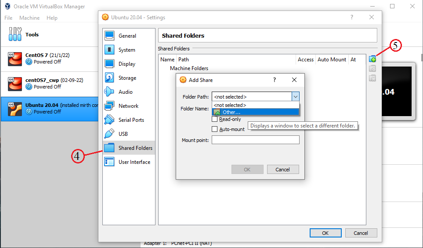This screenshot has width=423, height=248.
Task: Click Cancel in the Add Share dialog
Action: pos(283,170)
